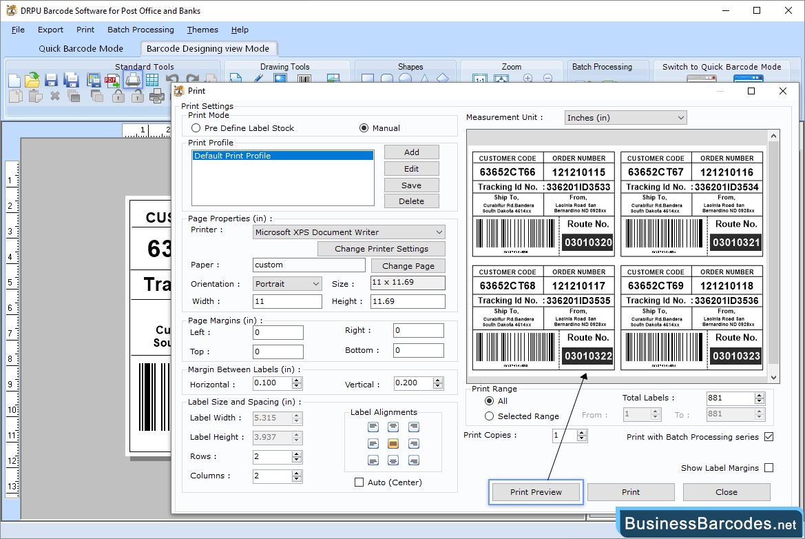Increase the Total Labels value
Screen dimensions: 805x539
pyautogui.click(x=760, y=395)
